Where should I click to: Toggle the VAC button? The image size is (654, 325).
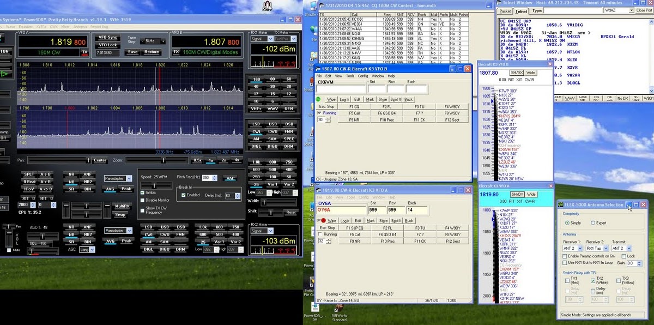click(231, 178)
